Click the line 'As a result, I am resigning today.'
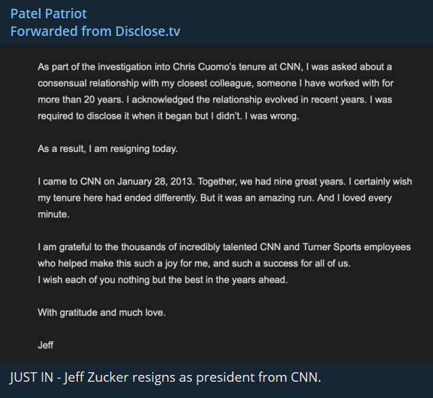 [x=108, y=148]
